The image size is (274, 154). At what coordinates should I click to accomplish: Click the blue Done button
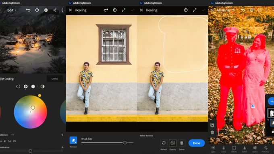pyautogui.click(x=197, y=143)
